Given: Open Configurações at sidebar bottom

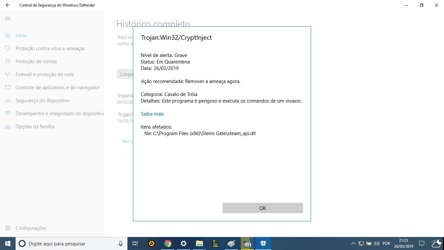Looking at the screenshot, I should [31, 228].
